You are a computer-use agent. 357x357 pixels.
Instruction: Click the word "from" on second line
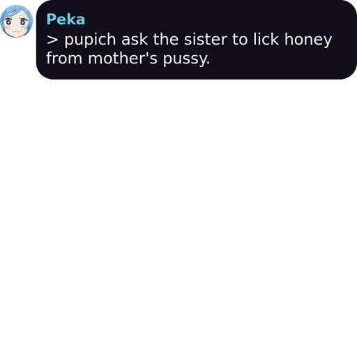64,58
